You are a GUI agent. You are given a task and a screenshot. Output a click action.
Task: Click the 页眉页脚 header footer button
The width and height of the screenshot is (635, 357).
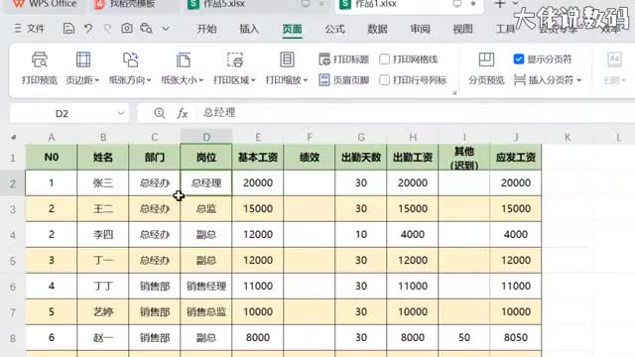[344, 80]
